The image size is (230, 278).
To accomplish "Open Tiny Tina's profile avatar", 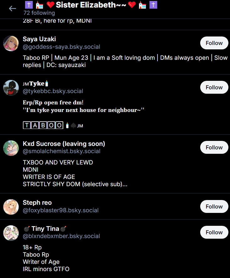I will click(x=11, y=233).
